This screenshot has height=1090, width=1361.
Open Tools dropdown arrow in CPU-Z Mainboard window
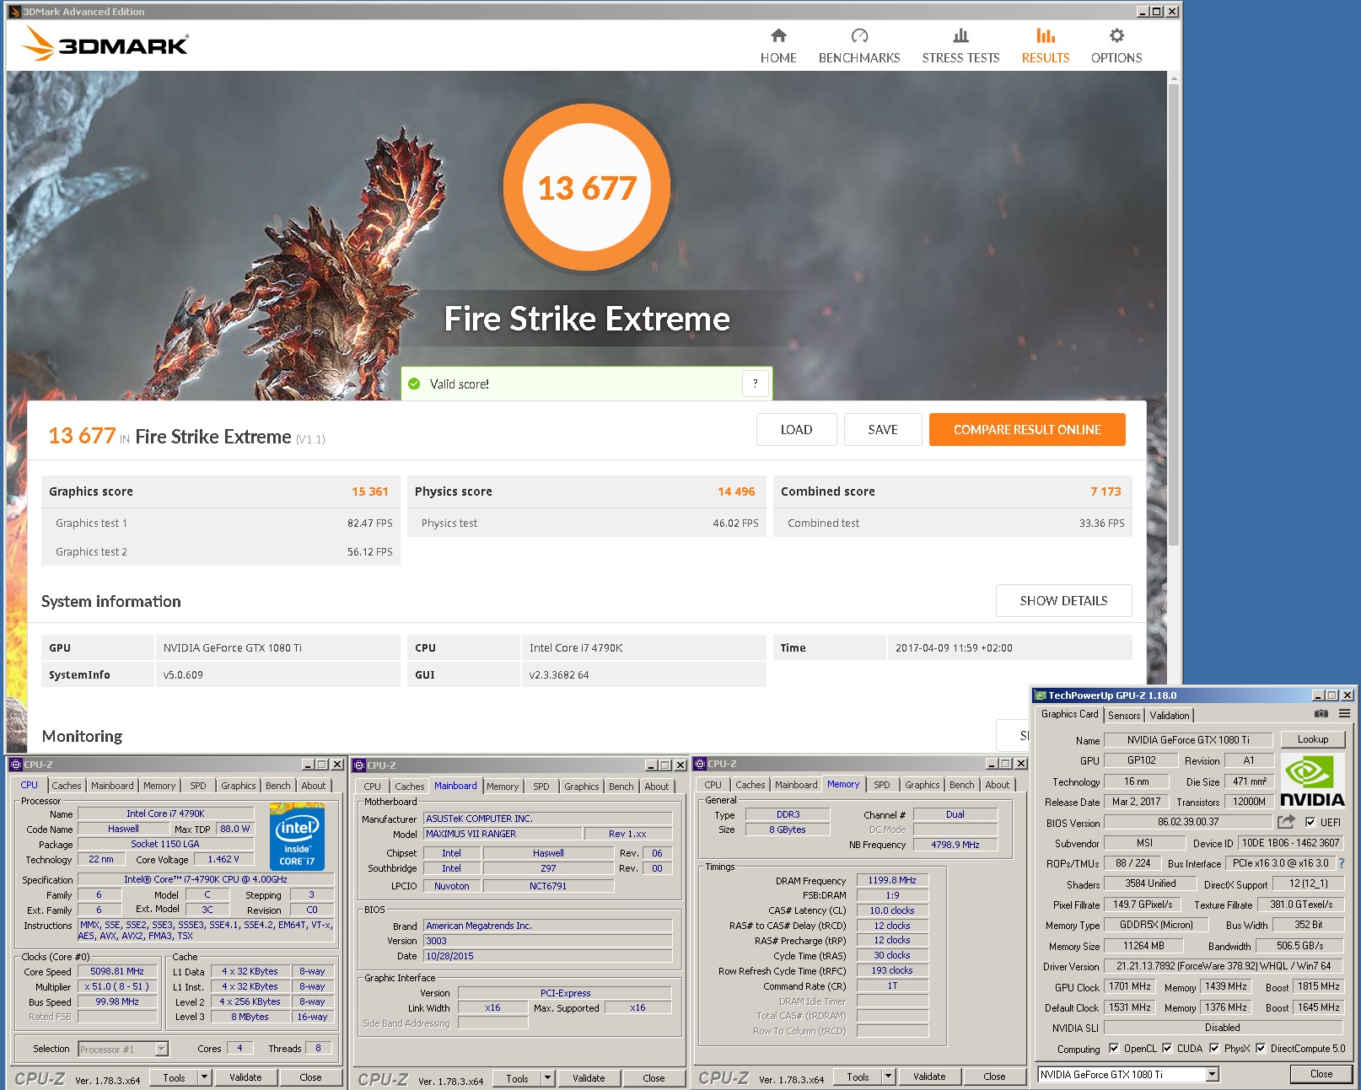click(x=547, y=1078)
